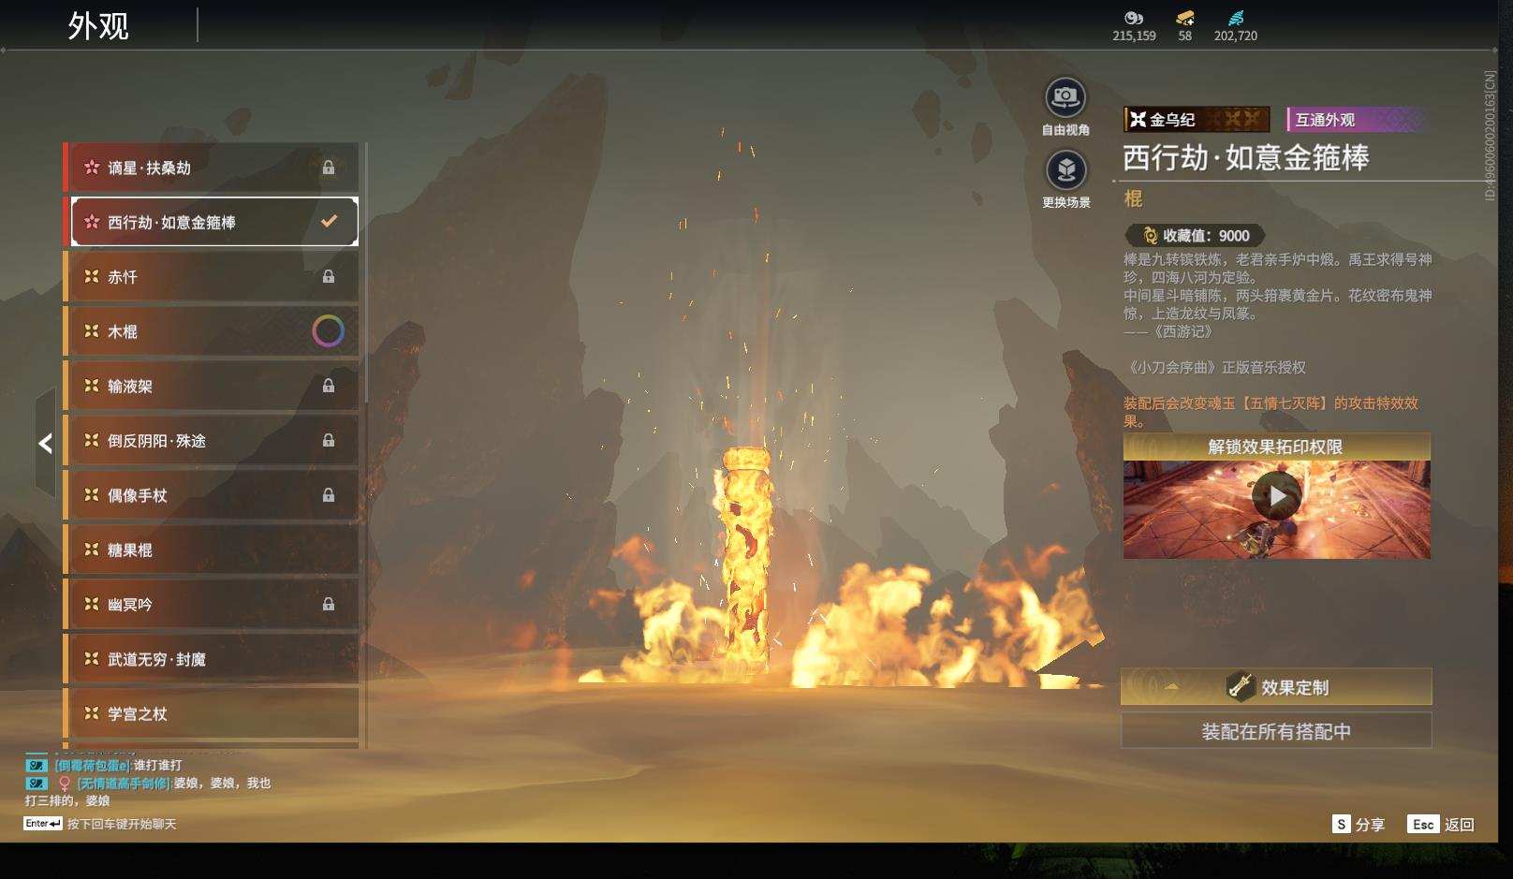Click the free camera view icon
Image resolution: width=1513 pixels, height=879 pixels.
point(1065,97)
